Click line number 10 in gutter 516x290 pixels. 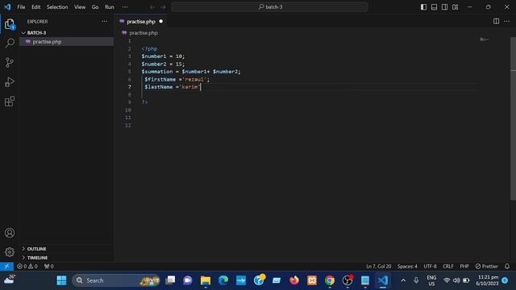(x=127, y=110)
